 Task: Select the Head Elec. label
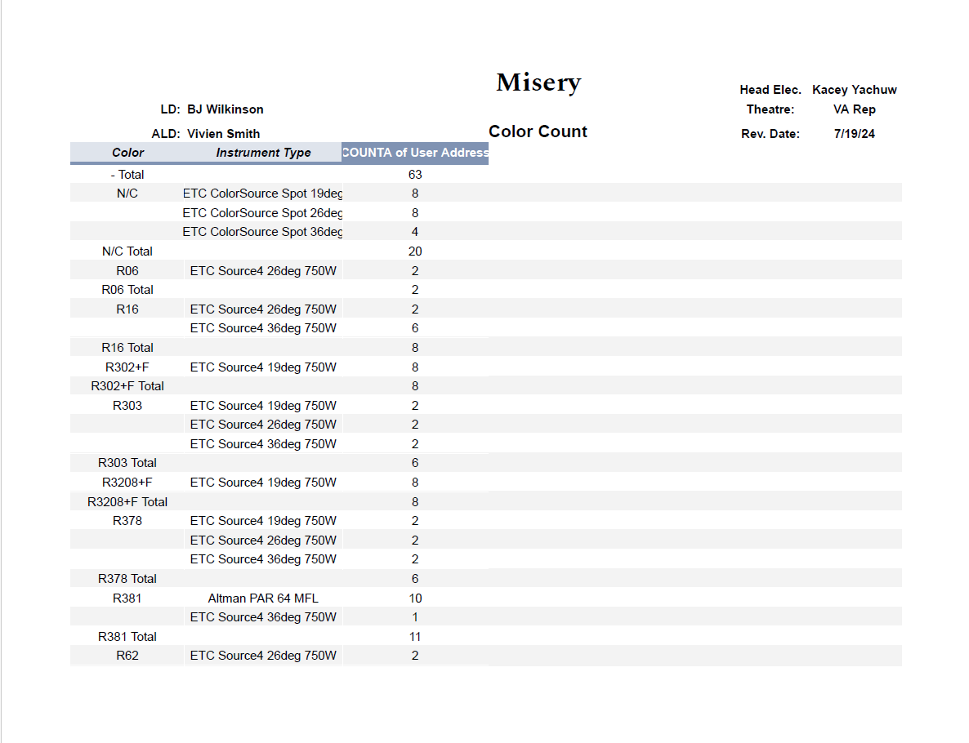[770, 90]
